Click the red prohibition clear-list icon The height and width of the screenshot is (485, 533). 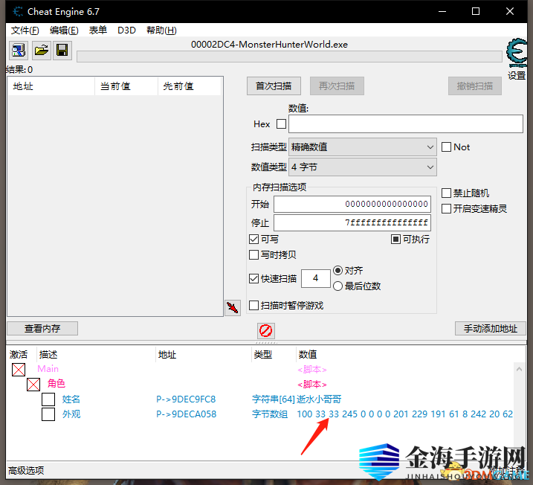click(266, 330)
